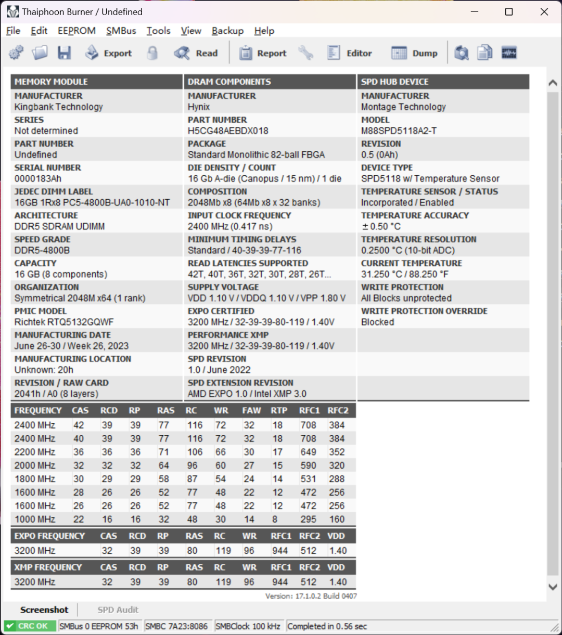
Task: Open the SMBus menu
Action: click(x=121, y=31)
